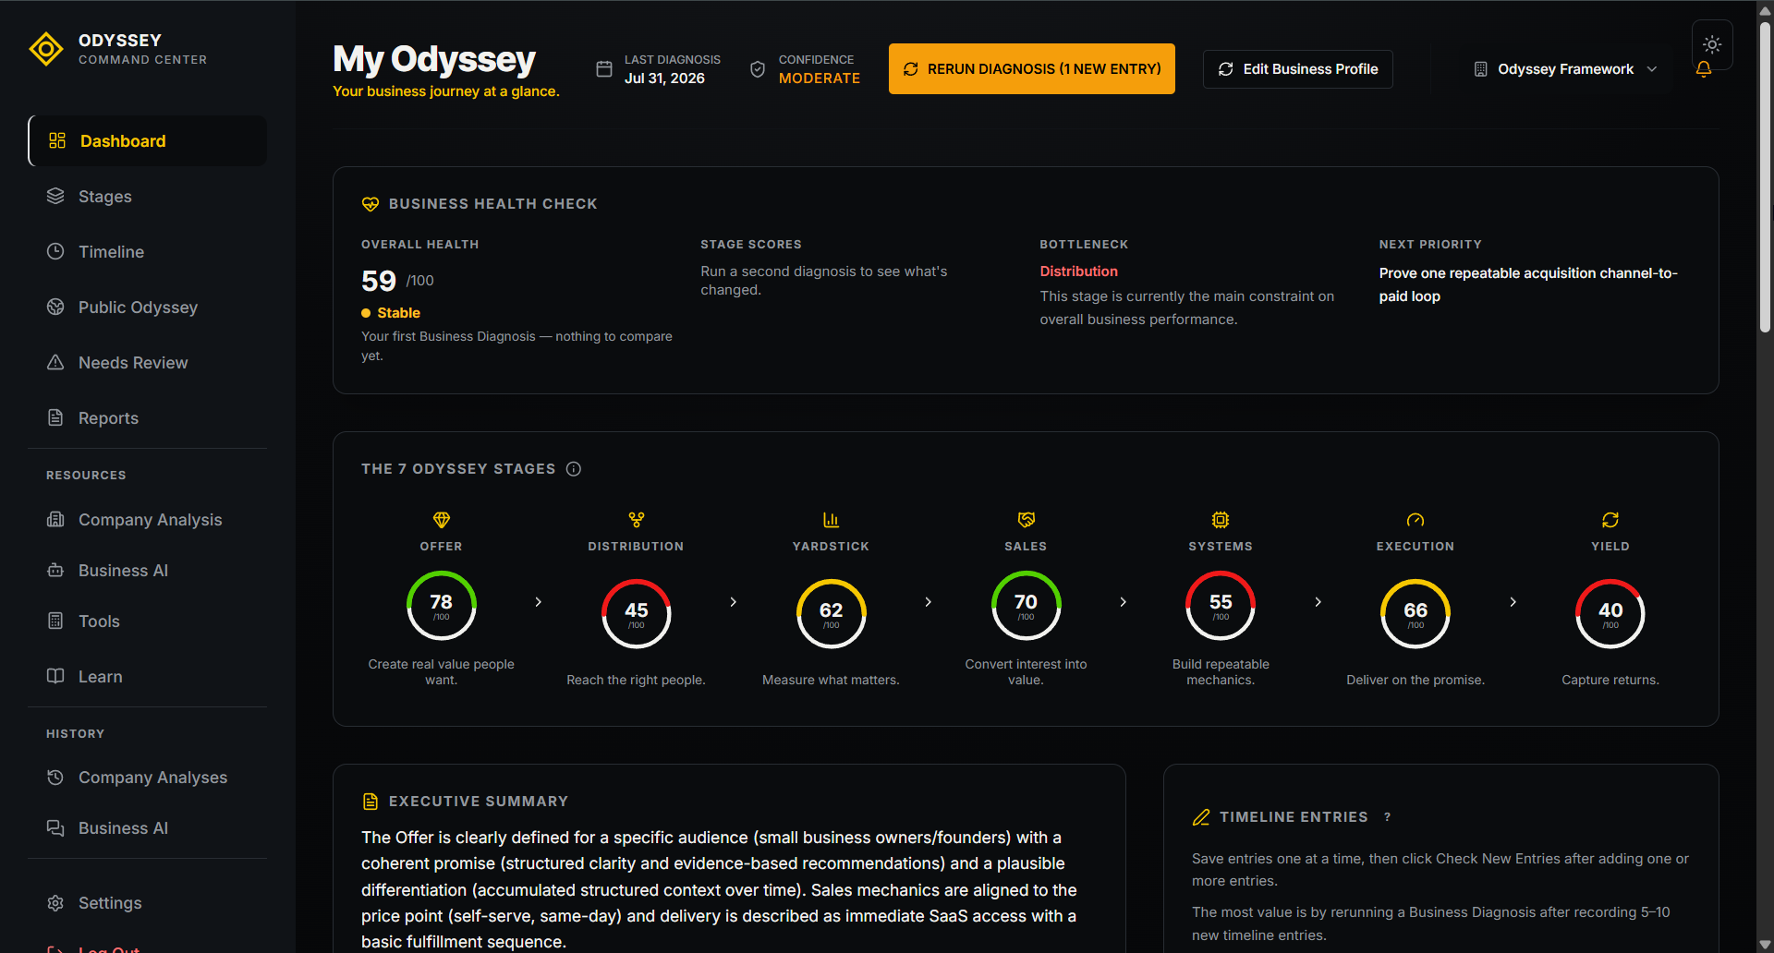The height and width of the screenshot is (953, 1774).
Task: Click the Timeline clock icon
Action: [x=55, y=251]
